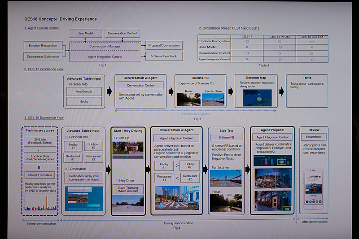Click the Emotion Recognition box in Fig.1
This screenshot has height=239, width=359.
pyautogui.click(x=43, y=45)
